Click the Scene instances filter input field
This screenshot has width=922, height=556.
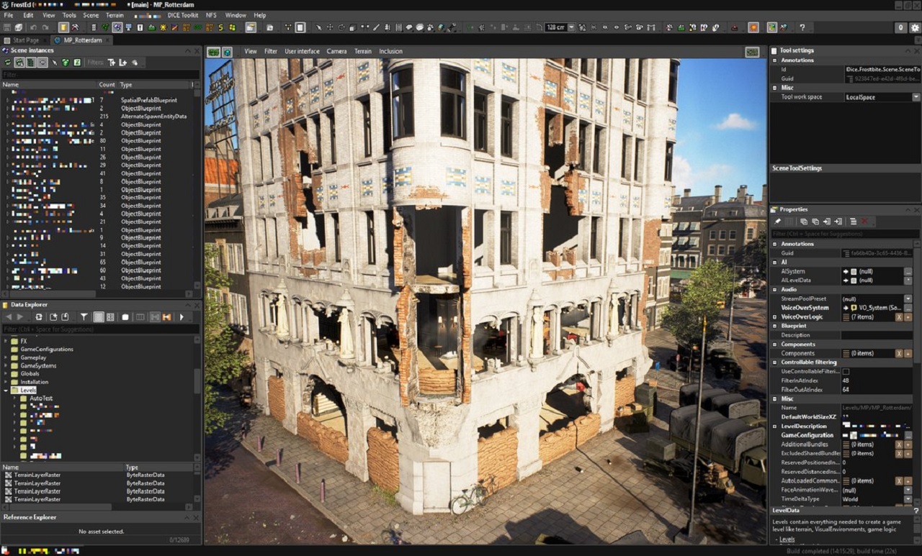[100, 74]
